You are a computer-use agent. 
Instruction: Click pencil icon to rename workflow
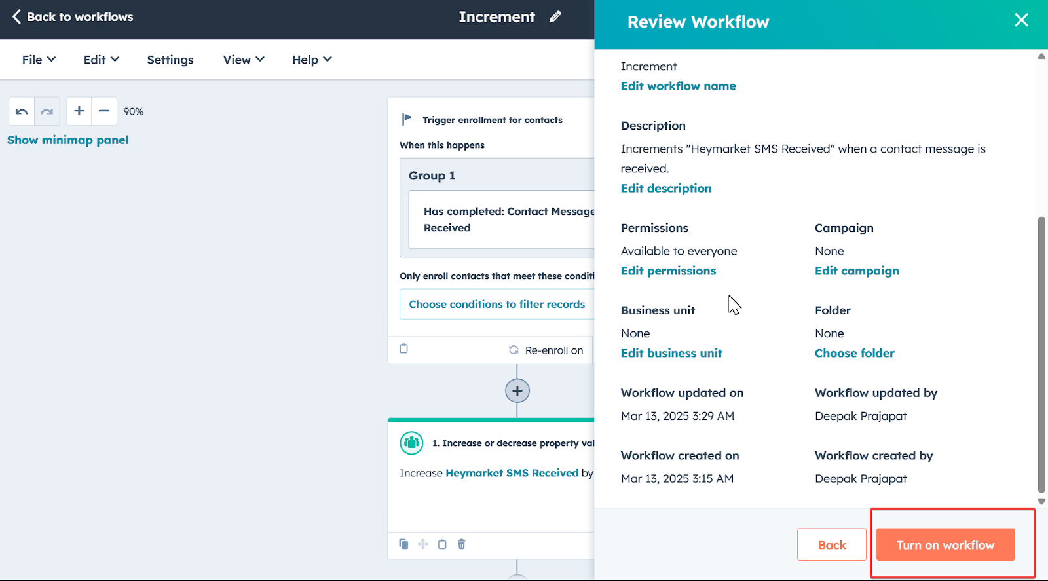tap(555, 17)
